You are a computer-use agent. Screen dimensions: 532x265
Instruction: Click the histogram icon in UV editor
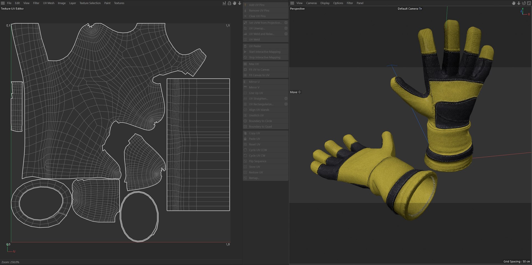click(x=224, y=3)
